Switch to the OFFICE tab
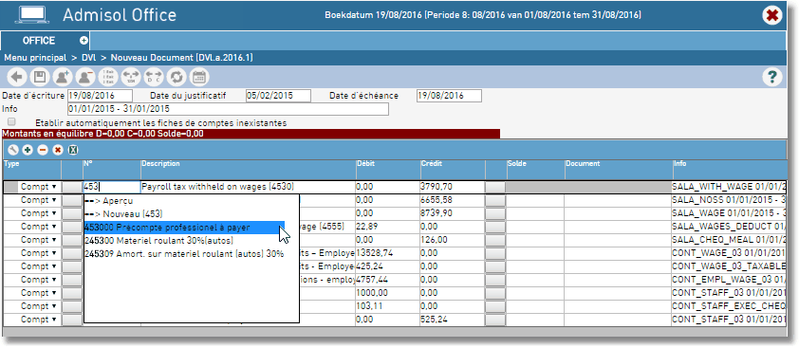Viewport: 799px width, 348px height. (39, 41)
